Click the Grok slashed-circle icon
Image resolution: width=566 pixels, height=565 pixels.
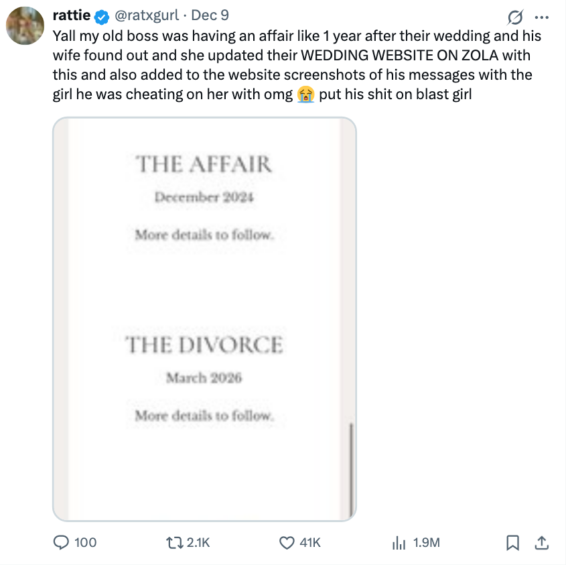pyautogui.click(x=515, y=16)
